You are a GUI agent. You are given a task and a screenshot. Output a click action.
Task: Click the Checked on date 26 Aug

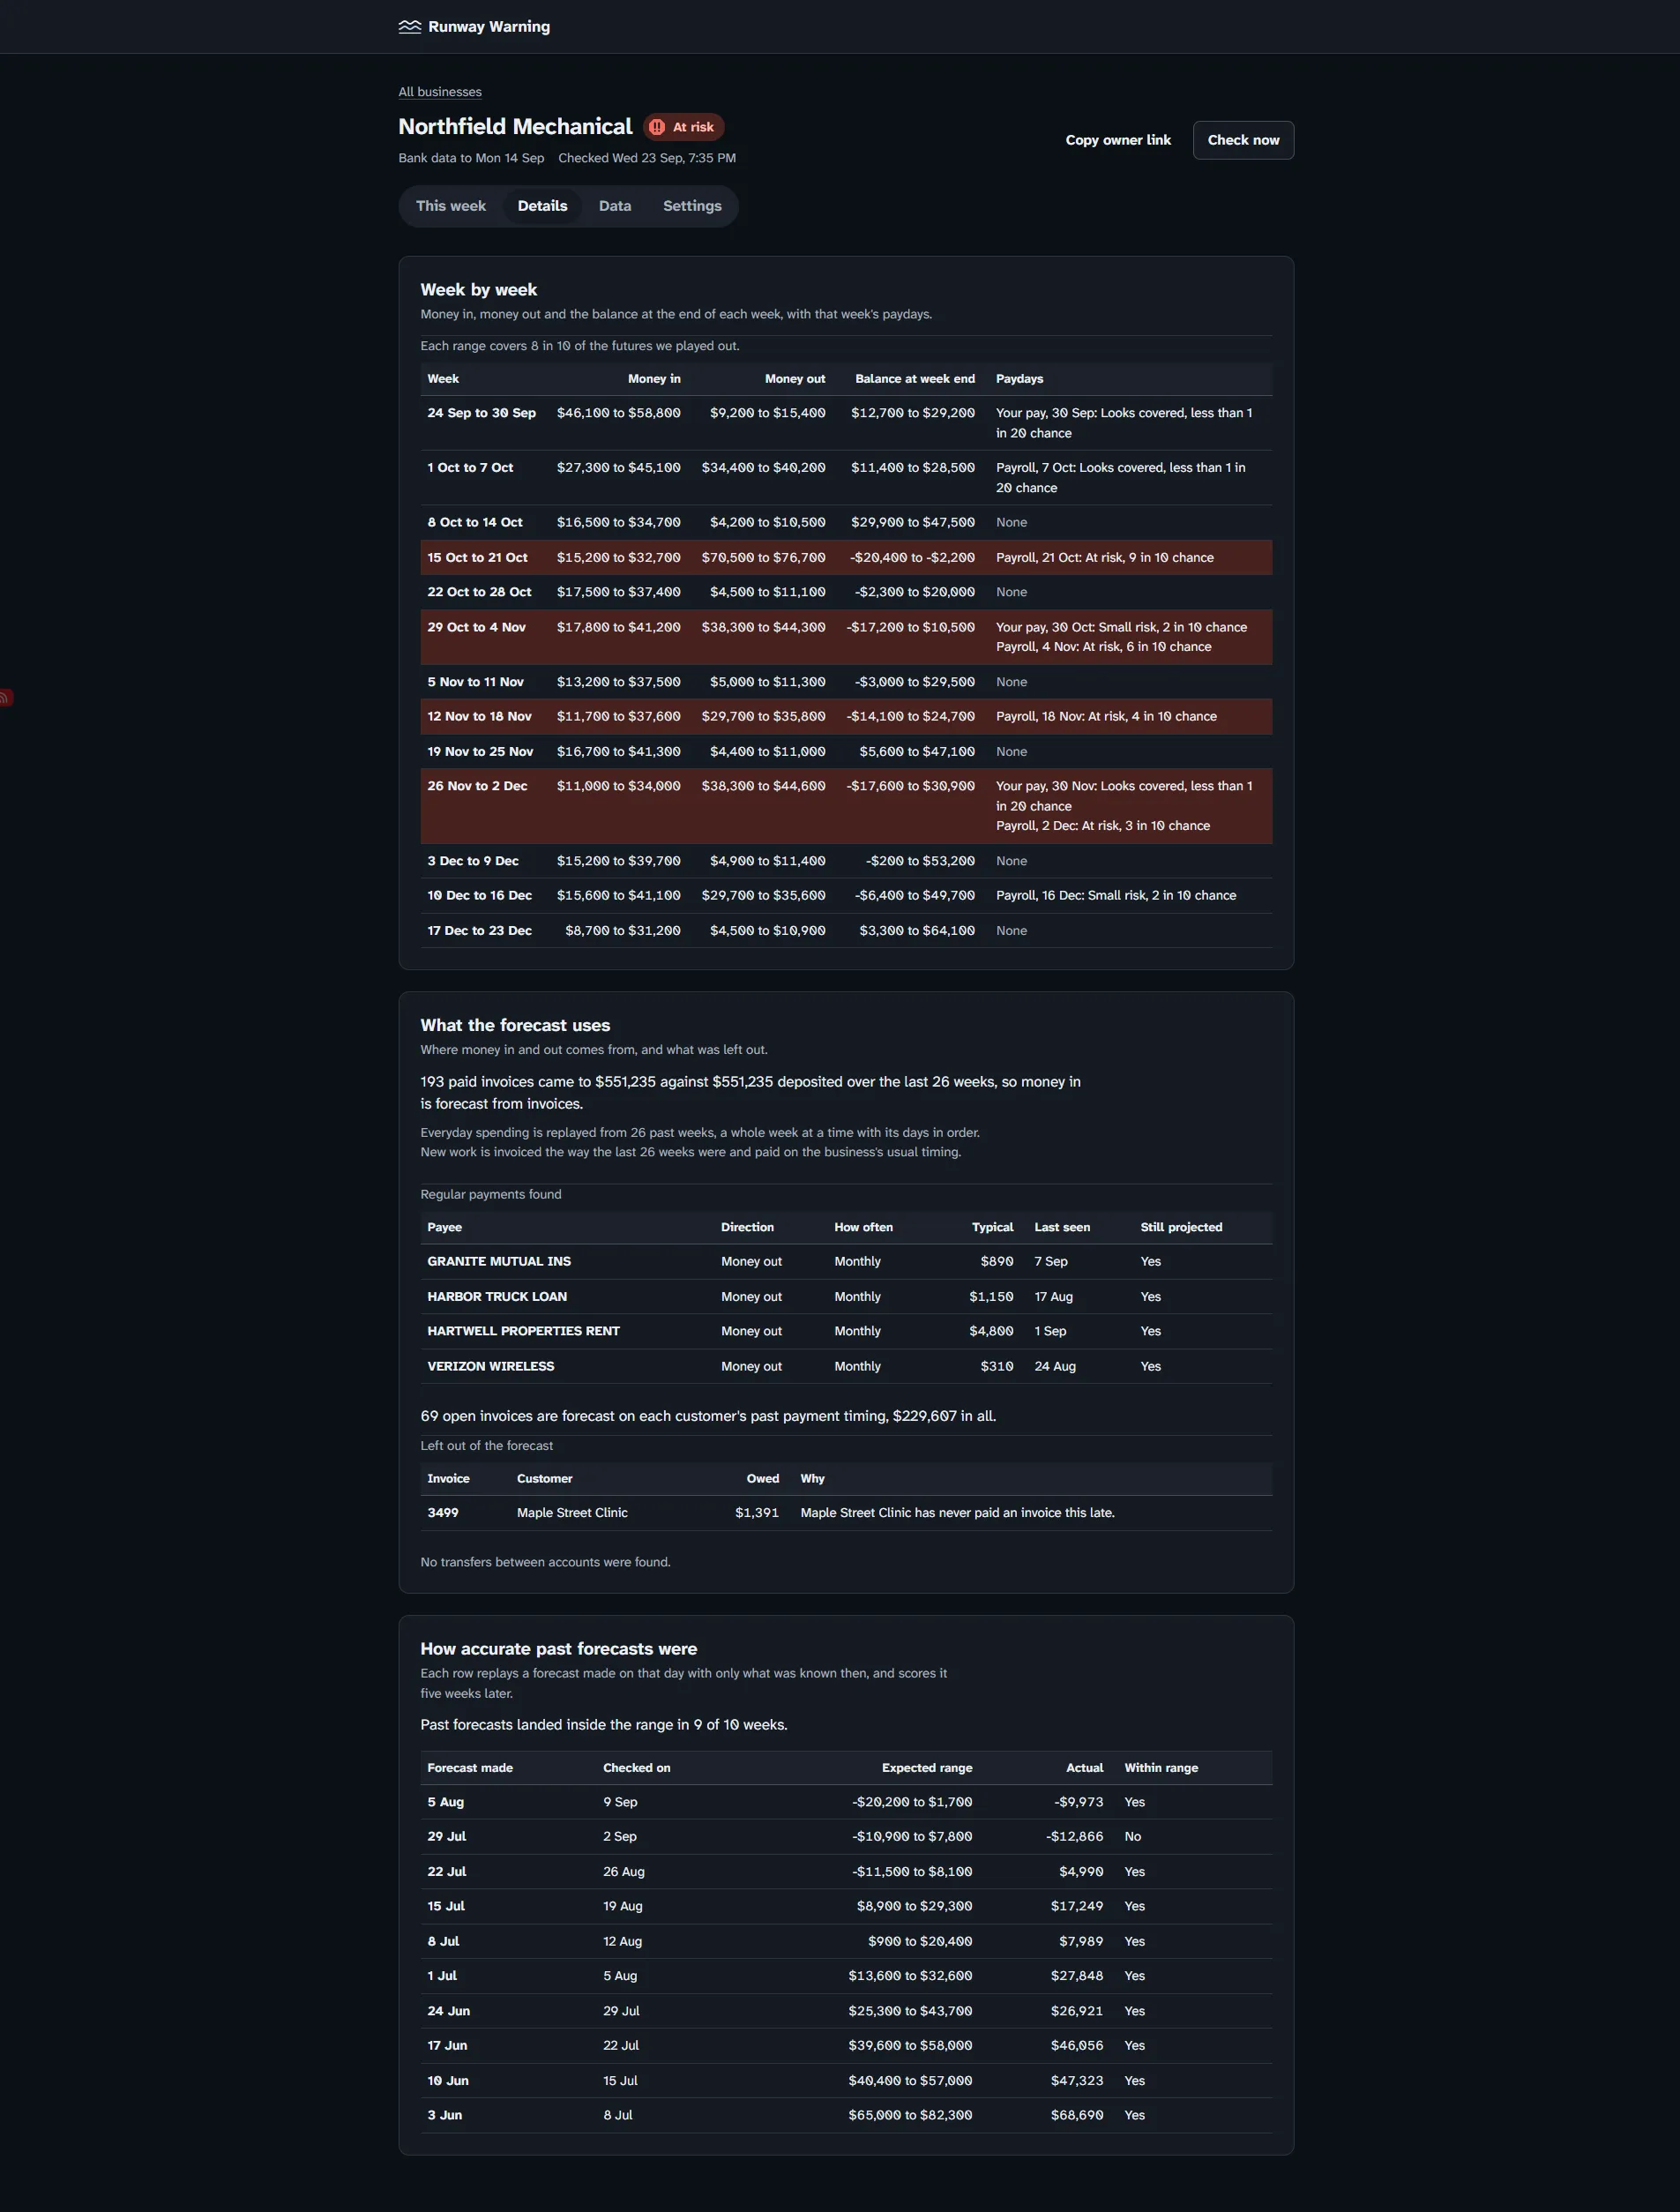[624, 1872]
